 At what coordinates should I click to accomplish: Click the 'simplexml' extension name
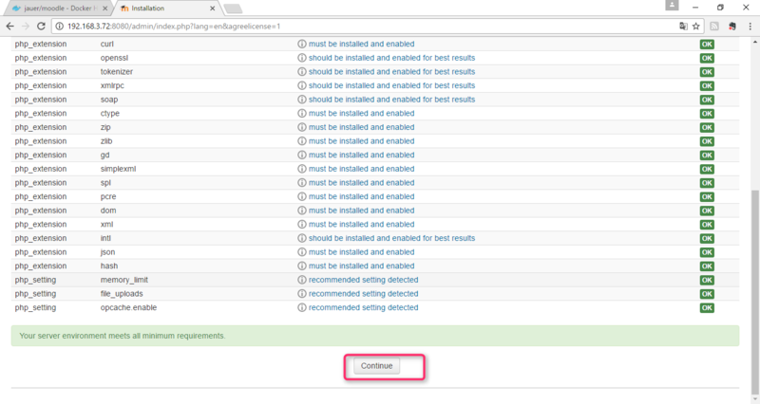point(118,169)
